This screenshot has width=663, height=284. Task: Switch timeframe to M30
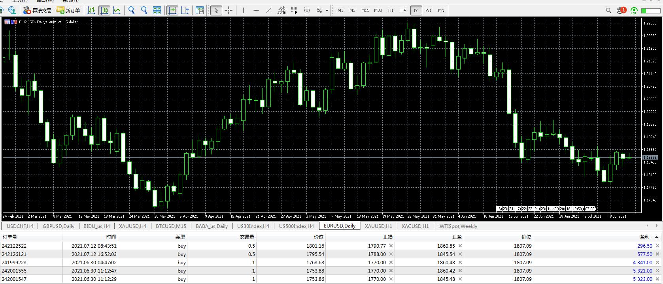(378, 10)
